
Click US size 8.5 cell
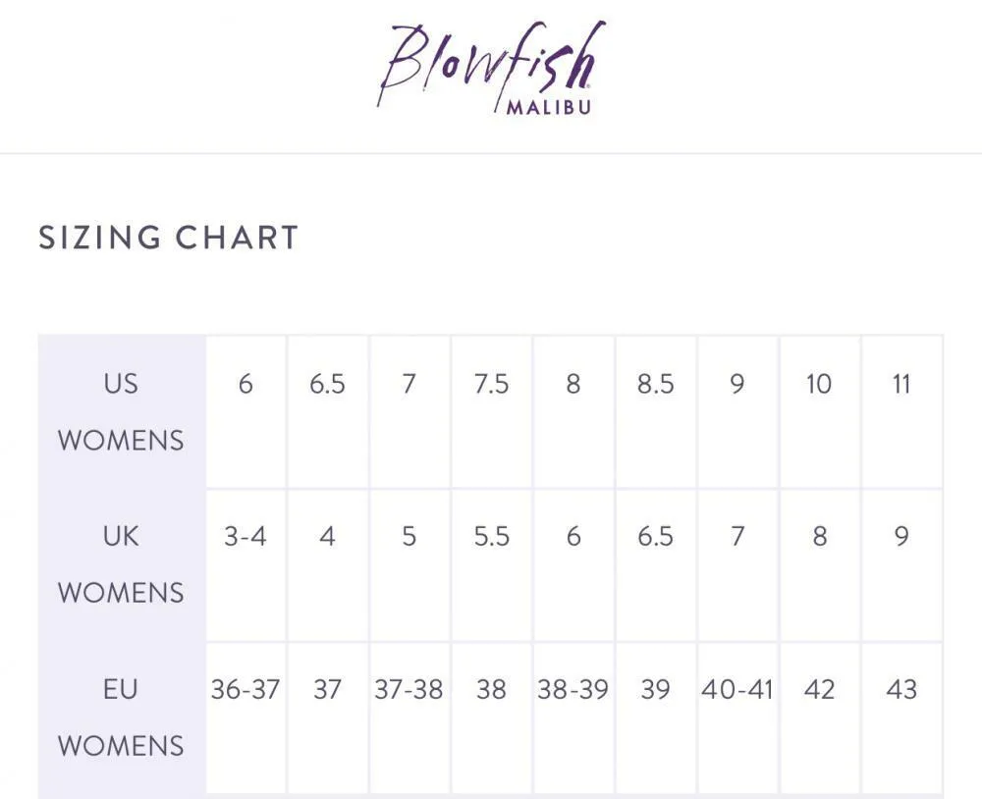(655, 384)
